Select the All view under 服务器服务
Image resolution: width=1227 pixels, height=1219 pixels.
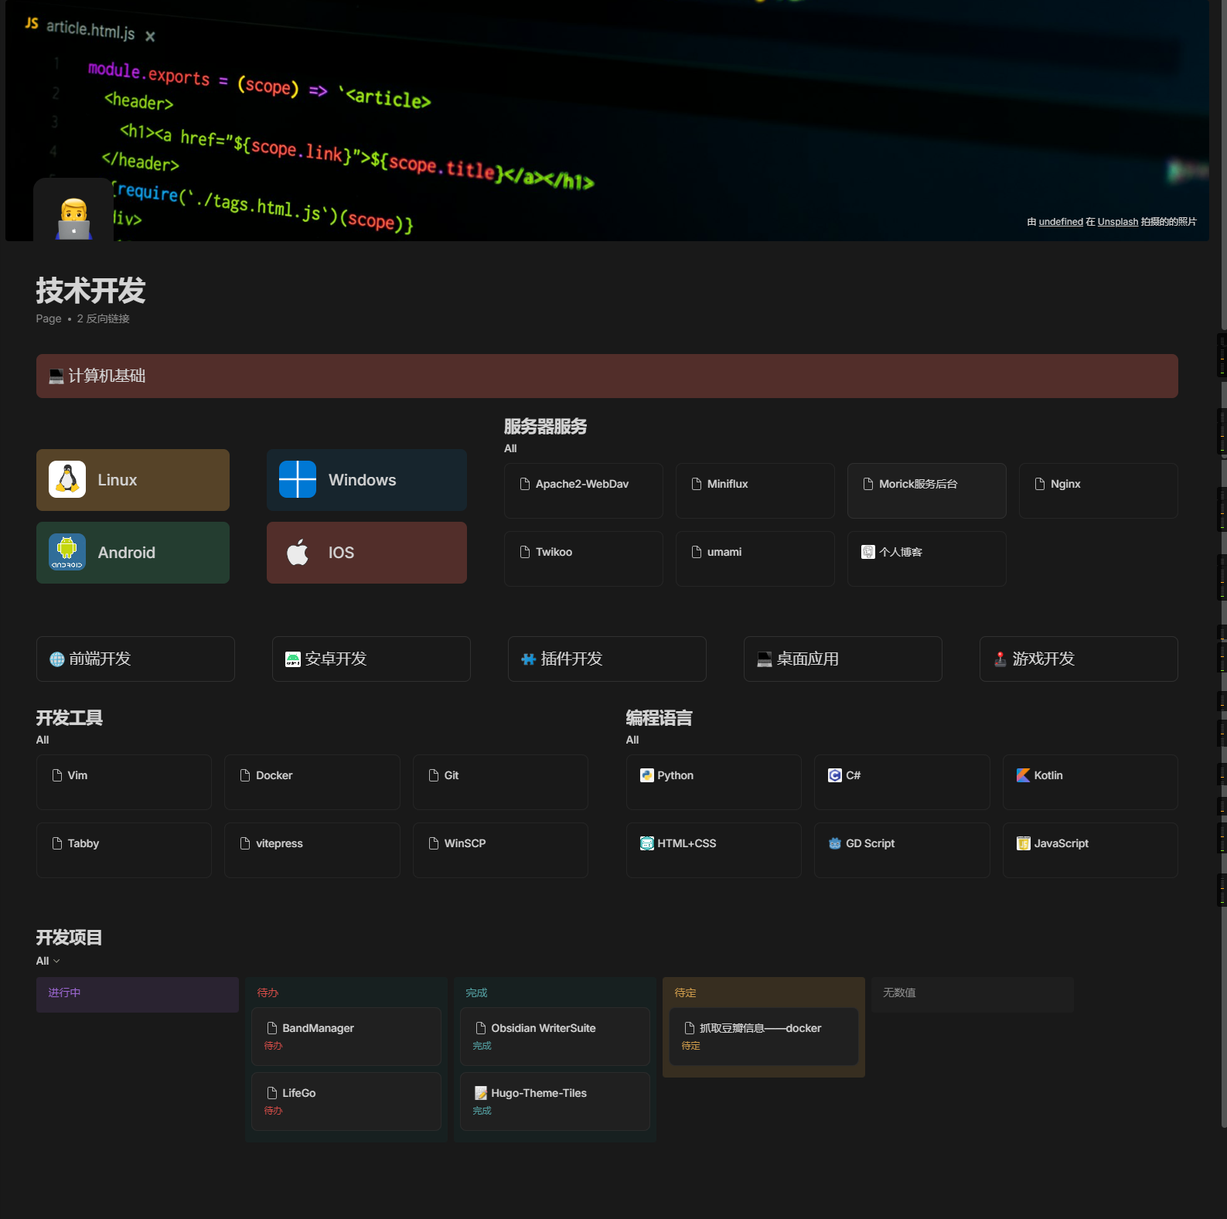[x=510, y=448]
